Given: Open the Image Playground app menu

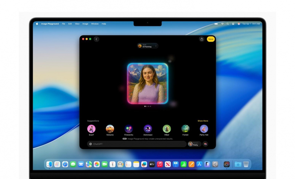Looking at the screenshot, I should pos(50,24).
